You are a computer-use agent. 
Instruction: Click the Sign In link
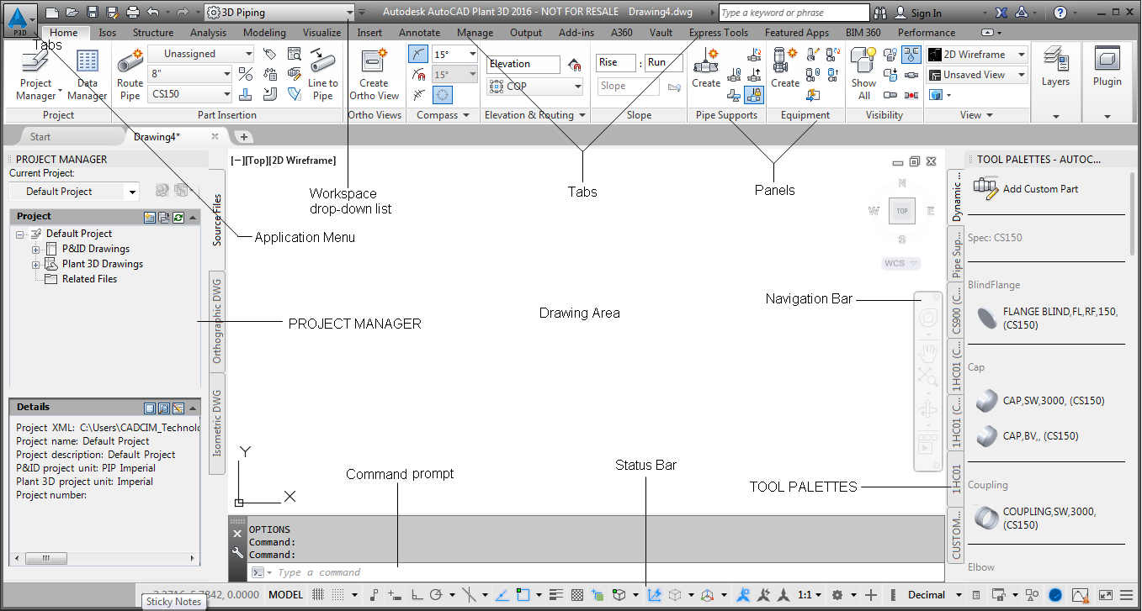tap(927, 13)
